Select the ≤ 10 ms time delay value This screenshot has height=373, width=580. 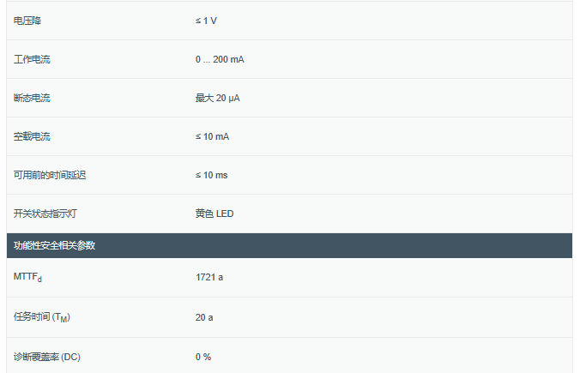tap(211, 175)
